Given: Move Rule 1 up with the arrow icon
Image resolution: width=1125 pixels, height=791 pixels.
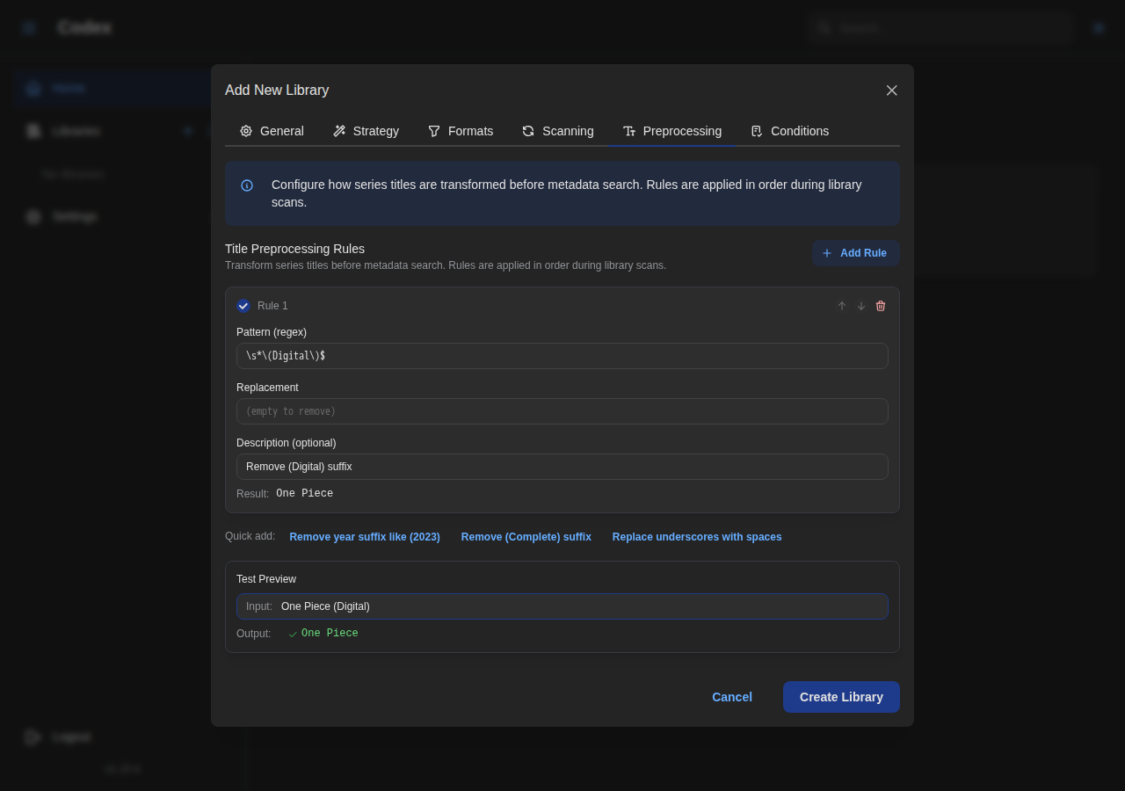Looking at the screenshot, I should coord(841,306).
